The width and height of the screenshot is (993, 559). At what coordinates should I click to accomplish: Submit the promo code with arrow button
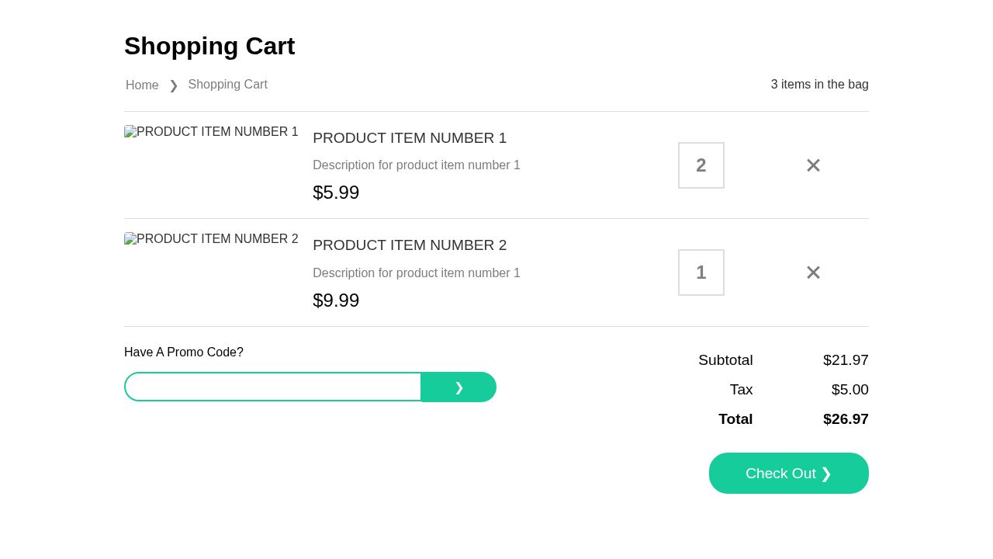click(x=458, y=387)
